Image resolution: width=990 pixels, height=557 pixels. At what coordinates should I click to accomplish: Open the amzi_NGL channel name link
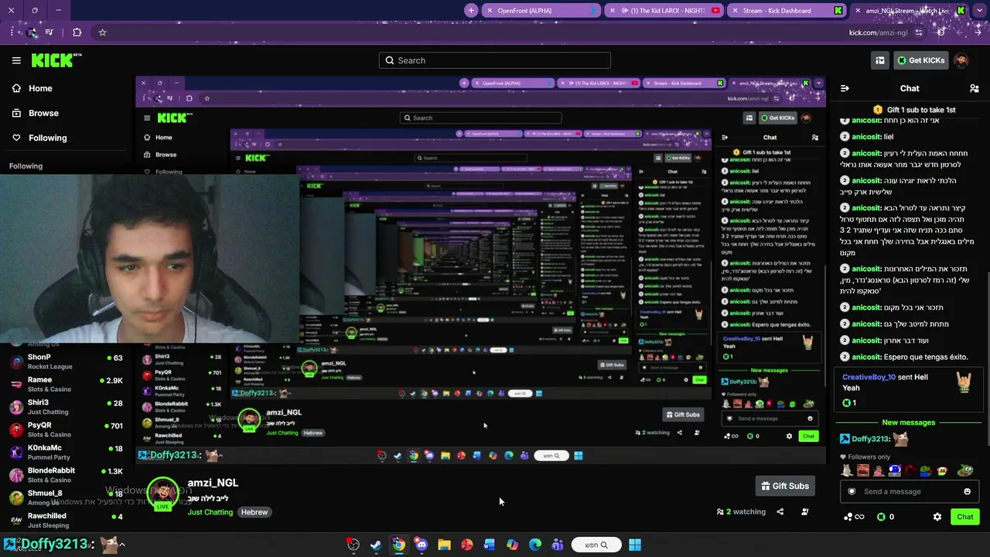(213, 483)
